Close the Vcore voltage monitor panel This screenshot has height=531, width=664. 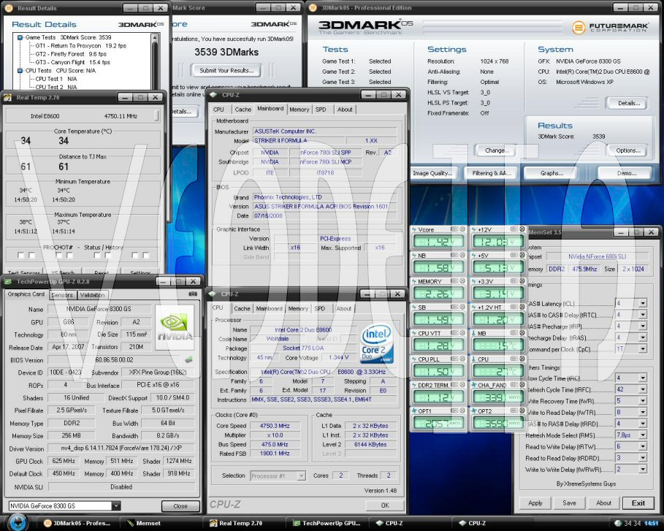click(462, 229)
